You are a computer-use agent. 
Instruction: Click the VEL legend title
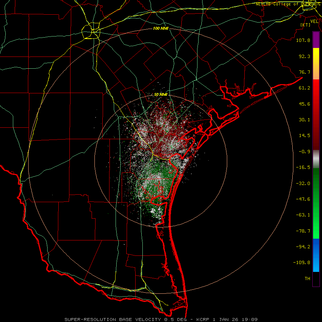[314, 21]
